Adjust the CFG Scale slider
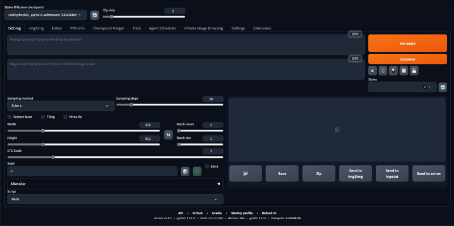This screenshot has width=454, height=226. (x=115, y=157)
